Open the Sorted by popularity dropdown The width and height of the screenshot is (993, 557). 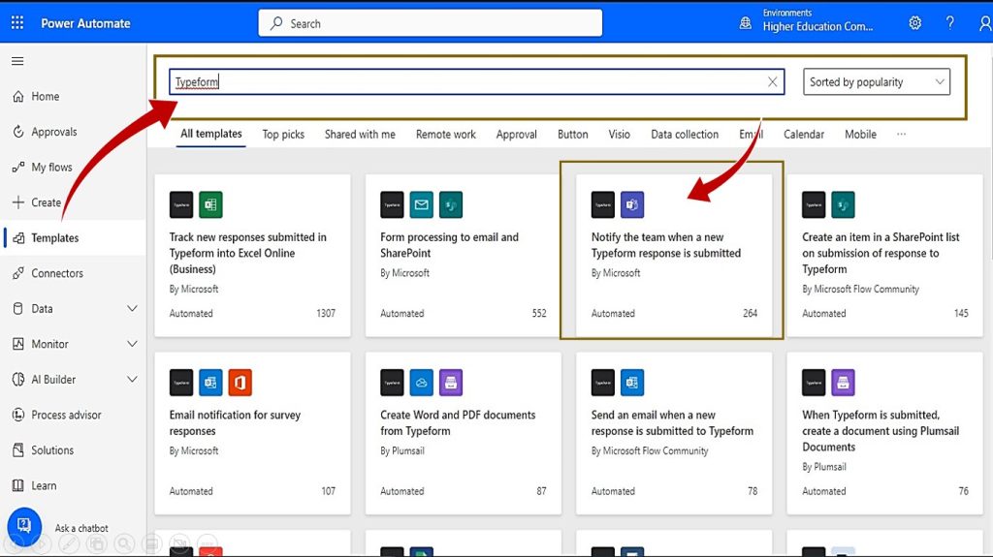pos(877,81)
